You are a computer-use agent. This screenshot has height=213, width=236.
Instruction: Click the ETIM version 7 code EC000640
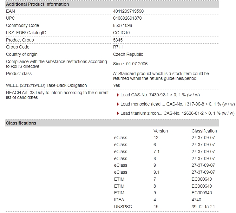[202, 179]
